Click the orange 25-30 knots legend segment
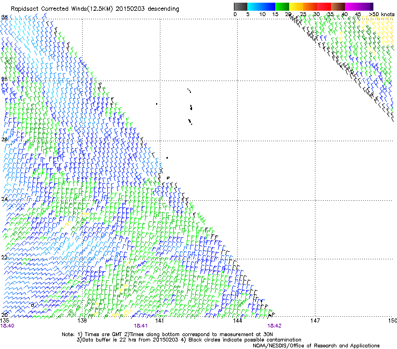 310,6
